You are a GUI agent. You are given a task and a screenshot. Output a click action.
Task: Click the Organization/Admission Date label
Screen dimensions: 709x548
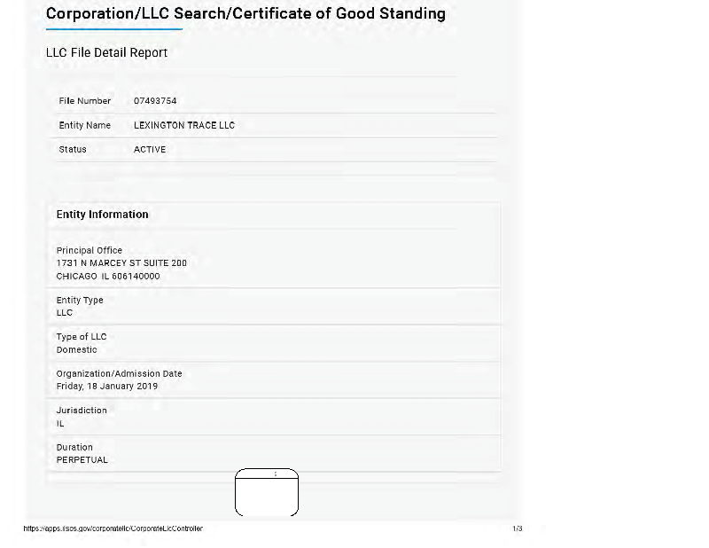[119, 373]
